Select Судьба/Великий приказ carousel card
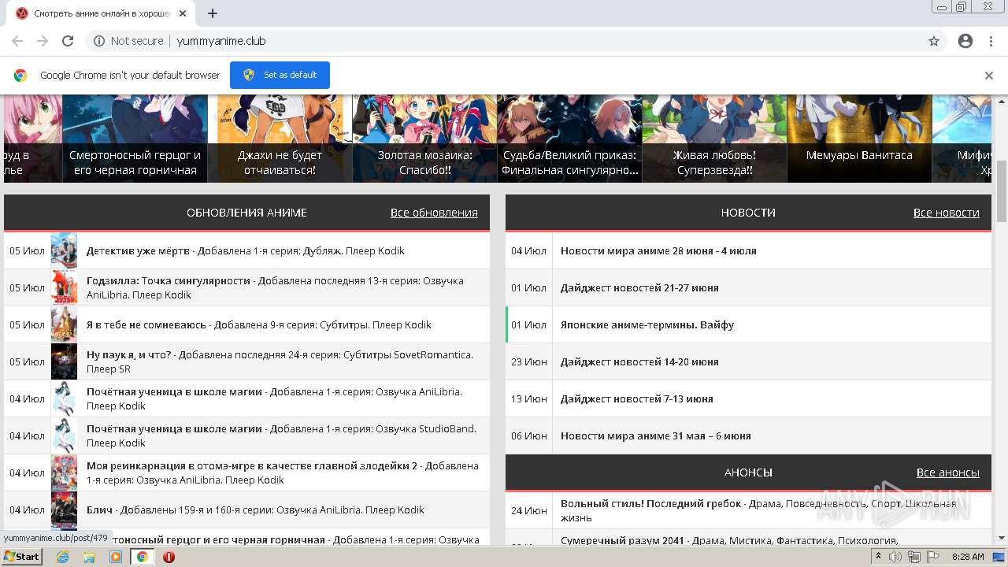The image size is (1008, 567). tap(569, 139)
